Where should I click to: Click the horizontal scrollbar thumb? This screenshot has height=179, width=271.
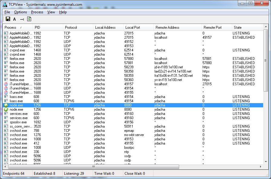[x=93, y=167]
